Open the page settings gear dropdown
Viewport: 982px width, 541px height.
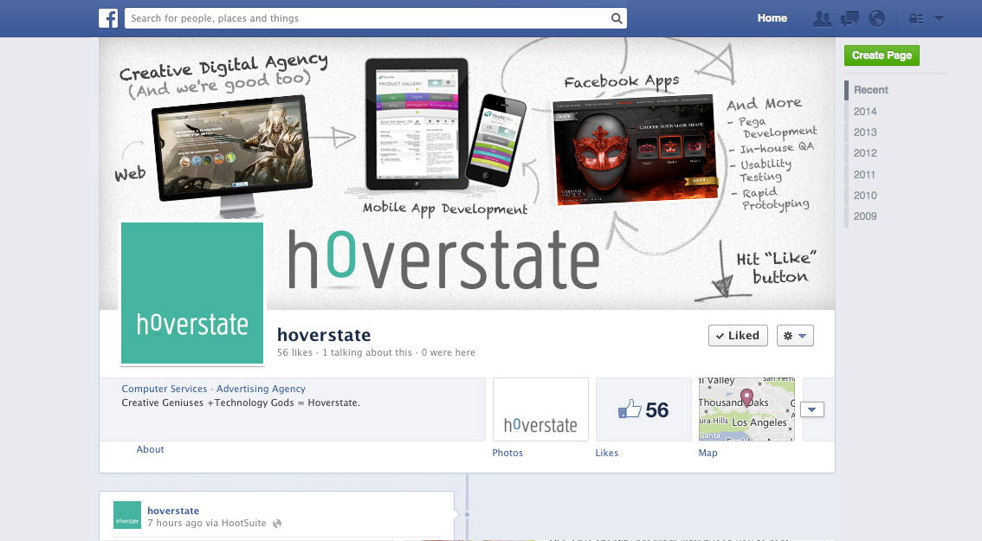(795, 336)
